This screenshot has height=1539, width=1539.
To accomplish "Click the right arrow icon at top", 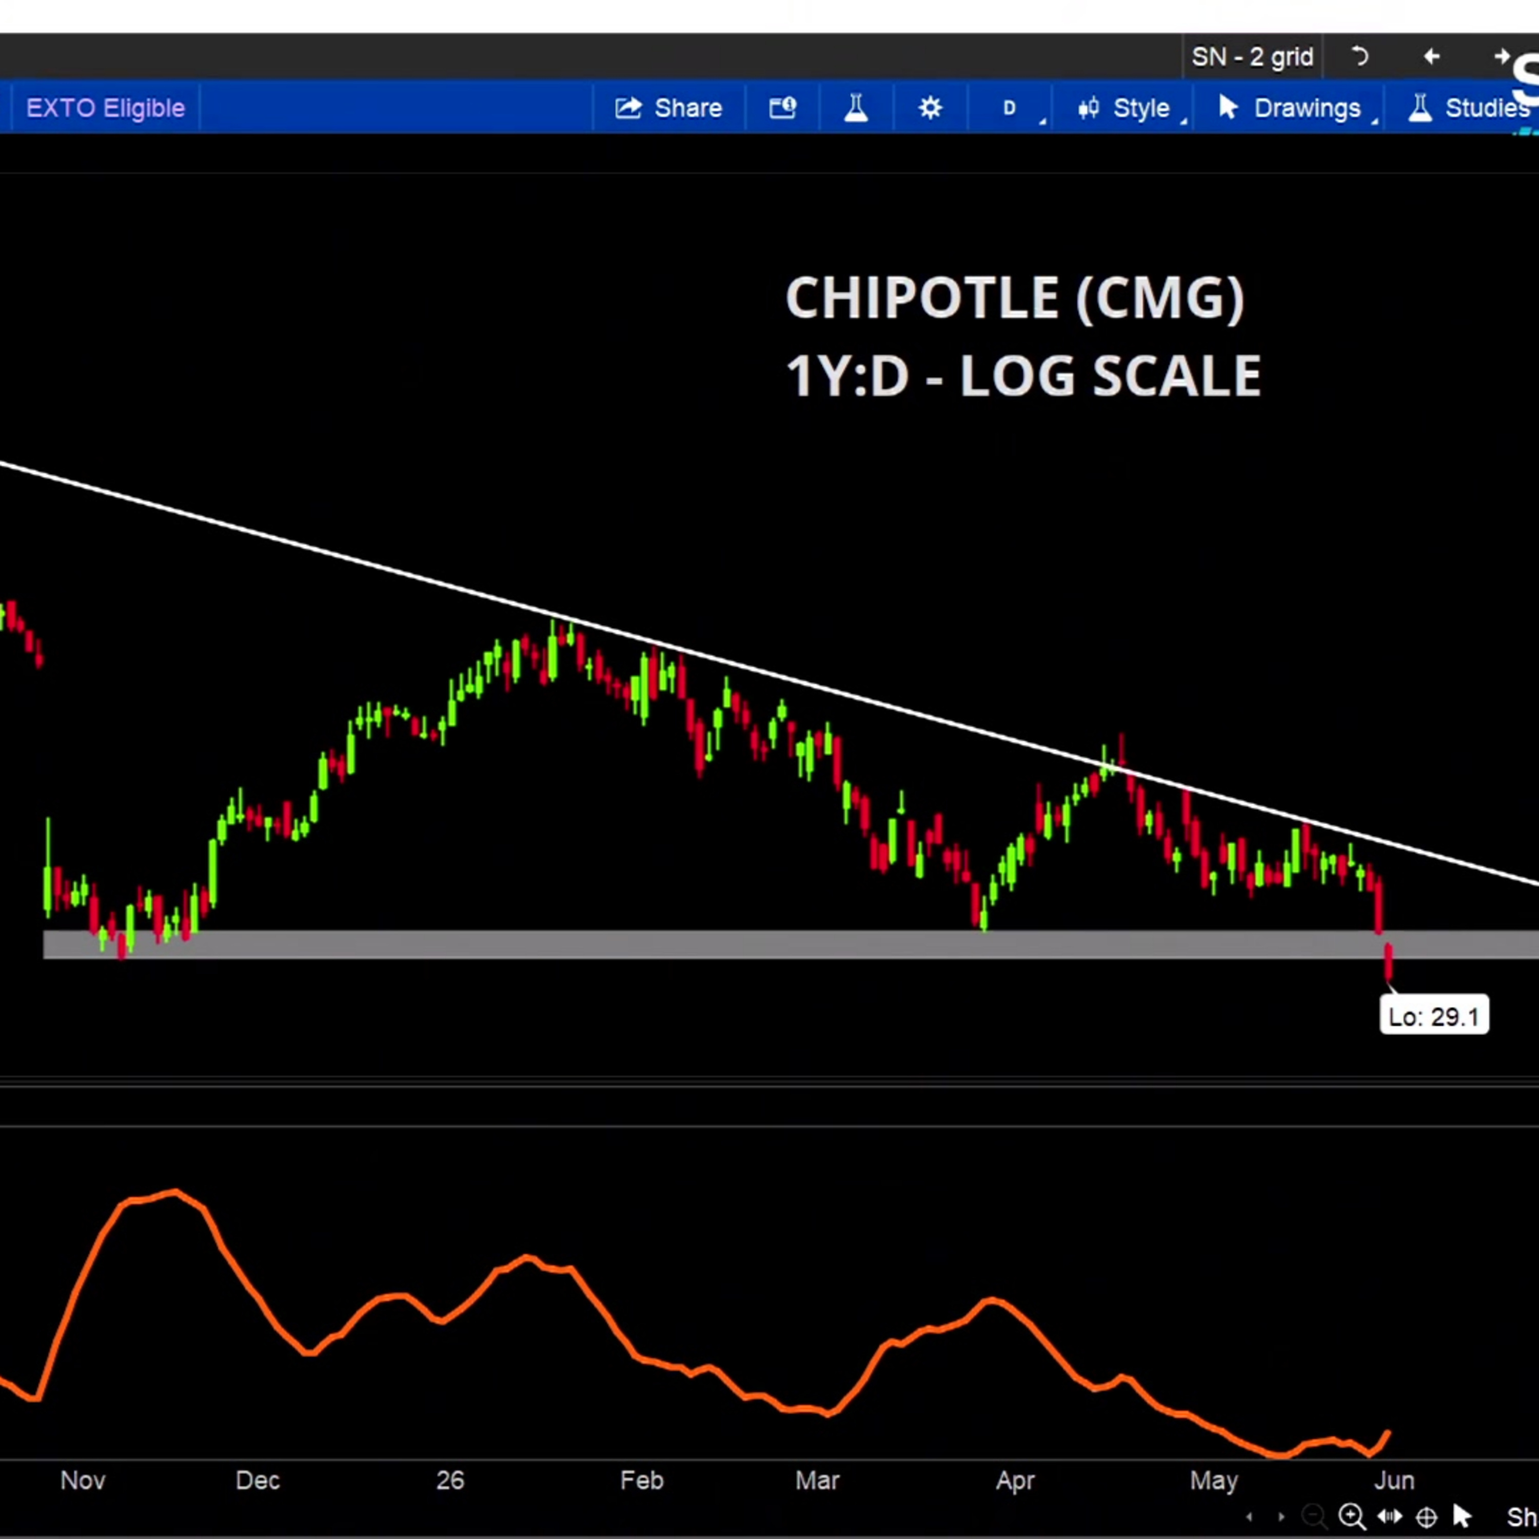I will (1502, 56).
